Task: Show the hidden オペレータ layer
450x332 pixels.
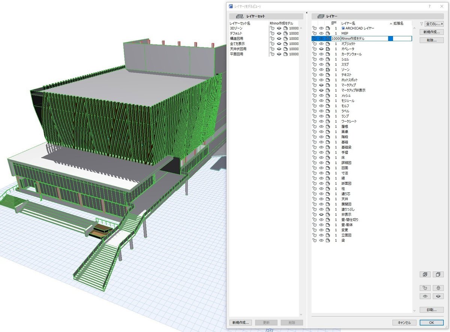Action: click(321, 49)
